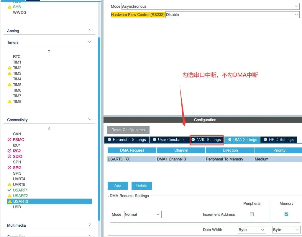Click the green checkmark icon beside USART1
This screenshot has height=237, width=302.
9,190
